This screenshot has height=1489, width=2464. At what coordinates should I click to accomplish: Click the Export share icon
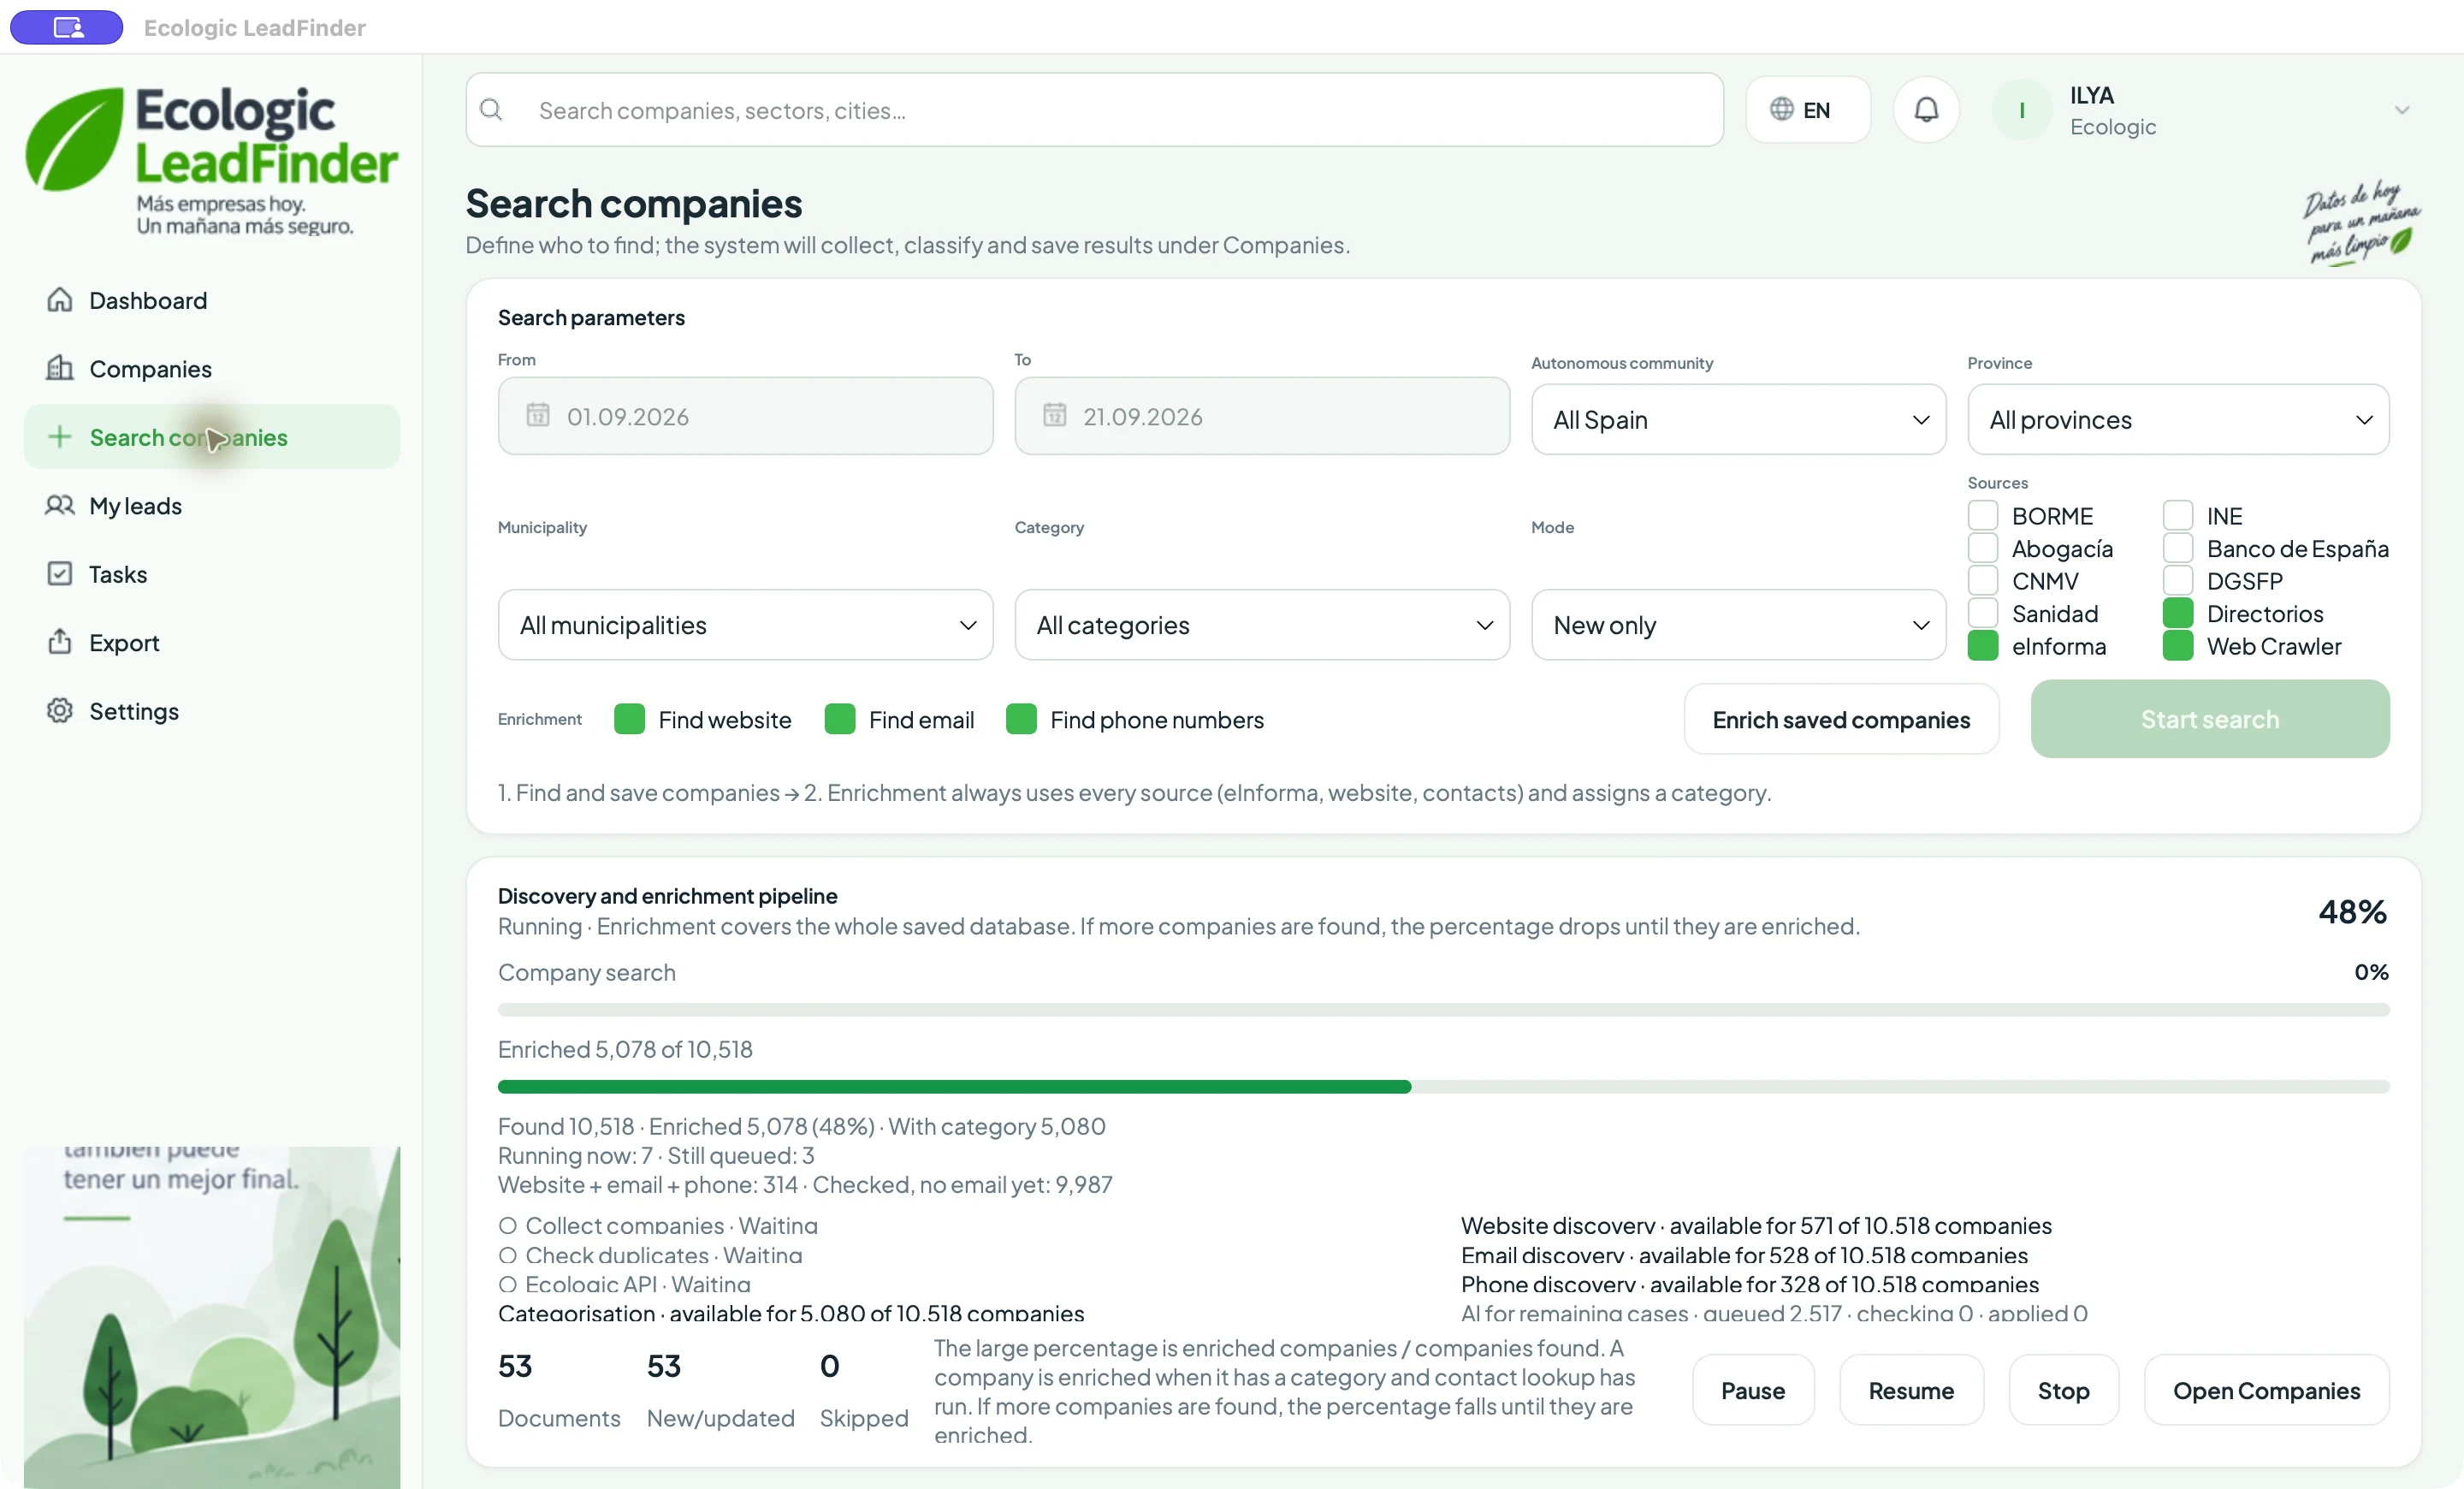point(59,642)
